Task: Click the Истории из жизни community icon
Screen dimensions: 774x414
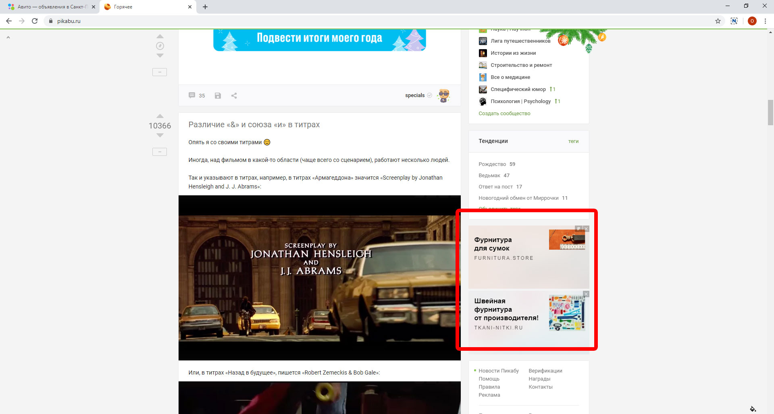Action: click(483, 53)
